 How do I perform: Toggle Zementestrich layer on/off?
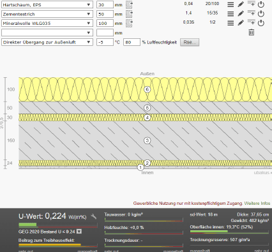click(x=261, y=14)
